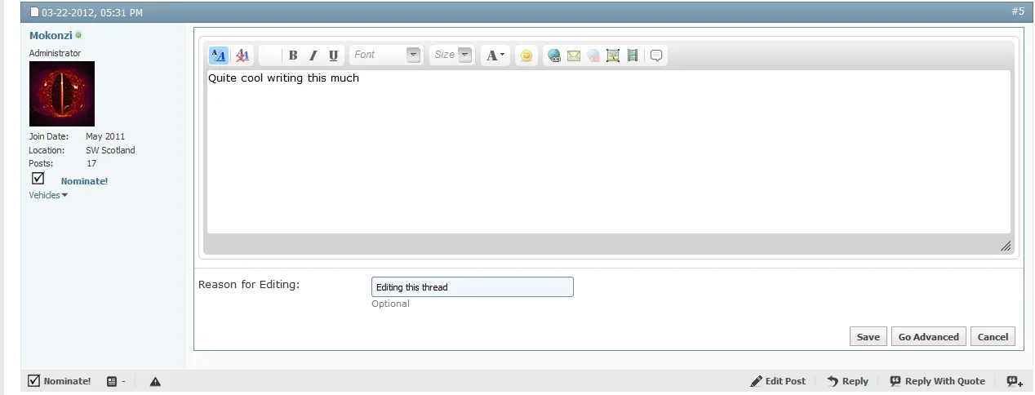Click the Administrator user title text
This screenshot has height=395, width=1035.
point(56,53)
